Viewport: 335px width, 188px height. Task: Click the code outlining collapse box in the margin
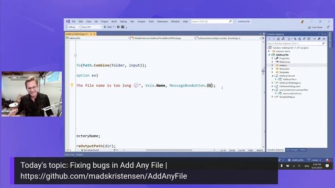[x=75, y=55]
